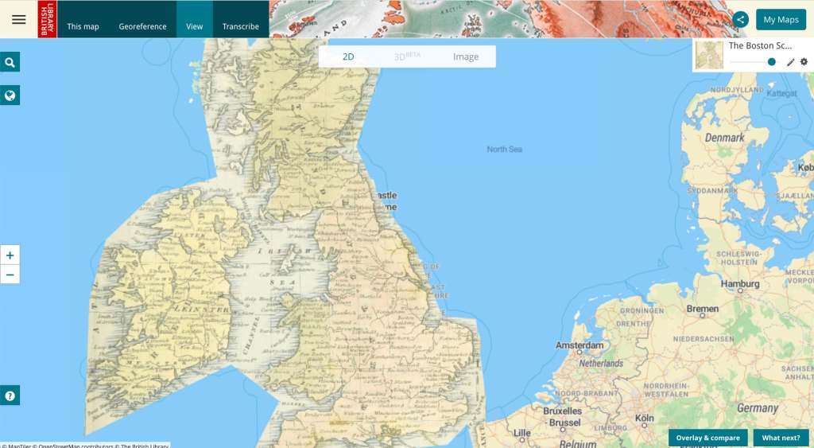This screenshot has width=814, height=448.
Task: Edit the map layer with pencil icon
Action: [x=790, y=62]
